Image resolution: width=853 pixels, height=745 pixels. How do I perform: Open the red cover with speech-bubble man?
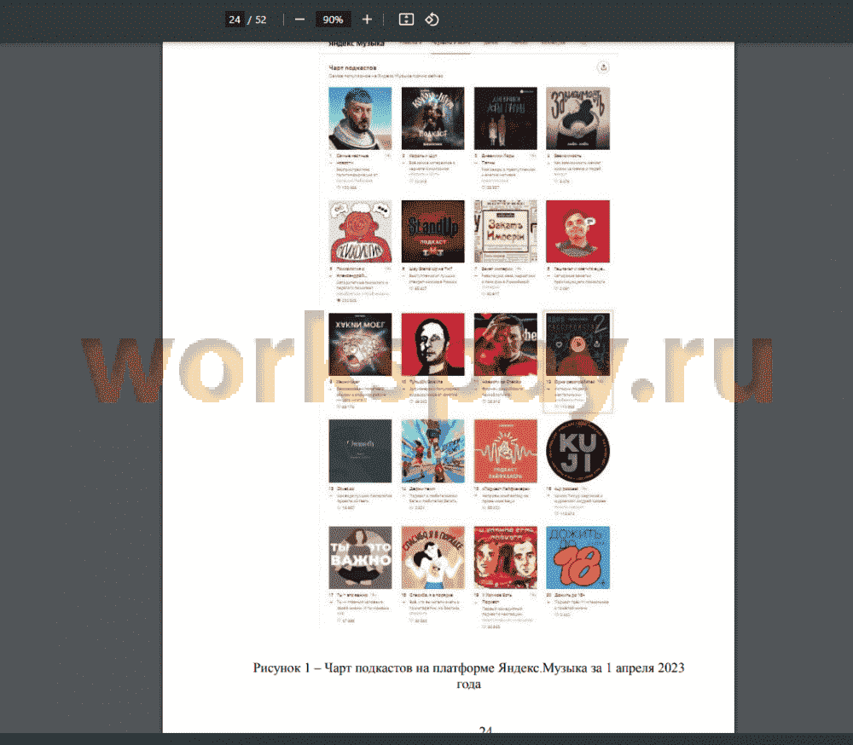click(577, 232)
